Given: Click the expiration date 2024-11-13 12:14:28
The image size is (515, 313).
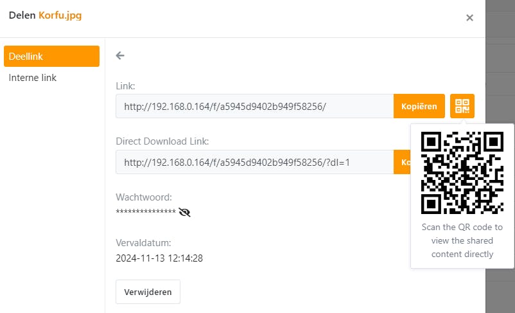Looking at the screenshot, I should click(159, 258).
